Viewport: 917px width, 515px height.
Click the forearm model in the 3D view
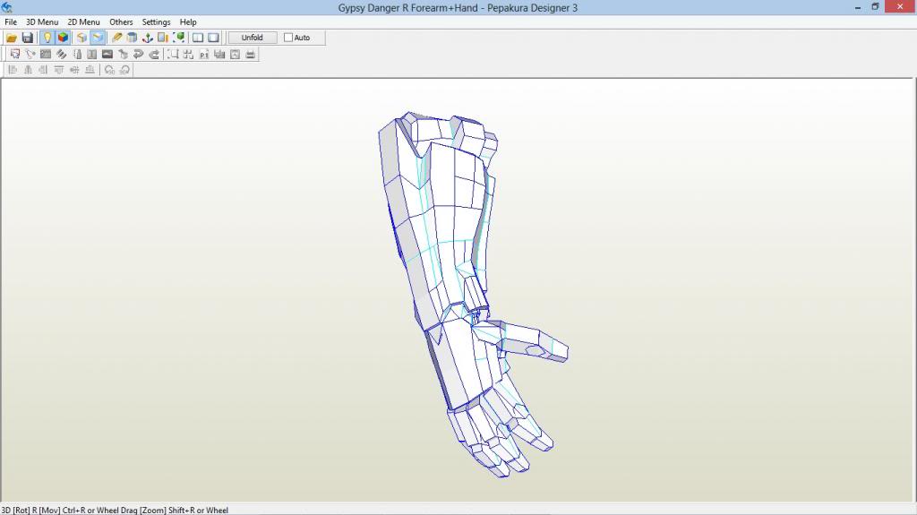[439, 222]
